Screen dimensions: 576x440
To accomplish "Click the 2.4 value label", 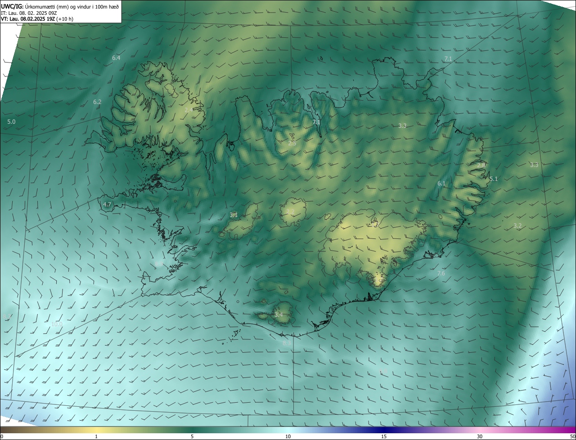I will point(189,110).
